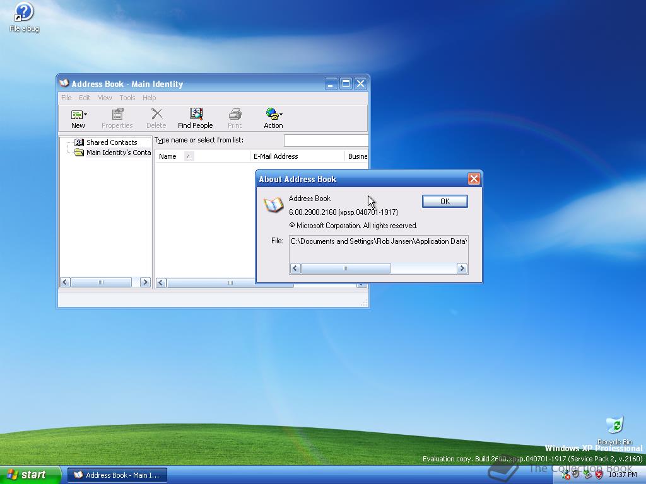Select Shared Contacts in the folder tree
Screen dimensions: 646x484
pyautogui.click(x=111, y=142)
